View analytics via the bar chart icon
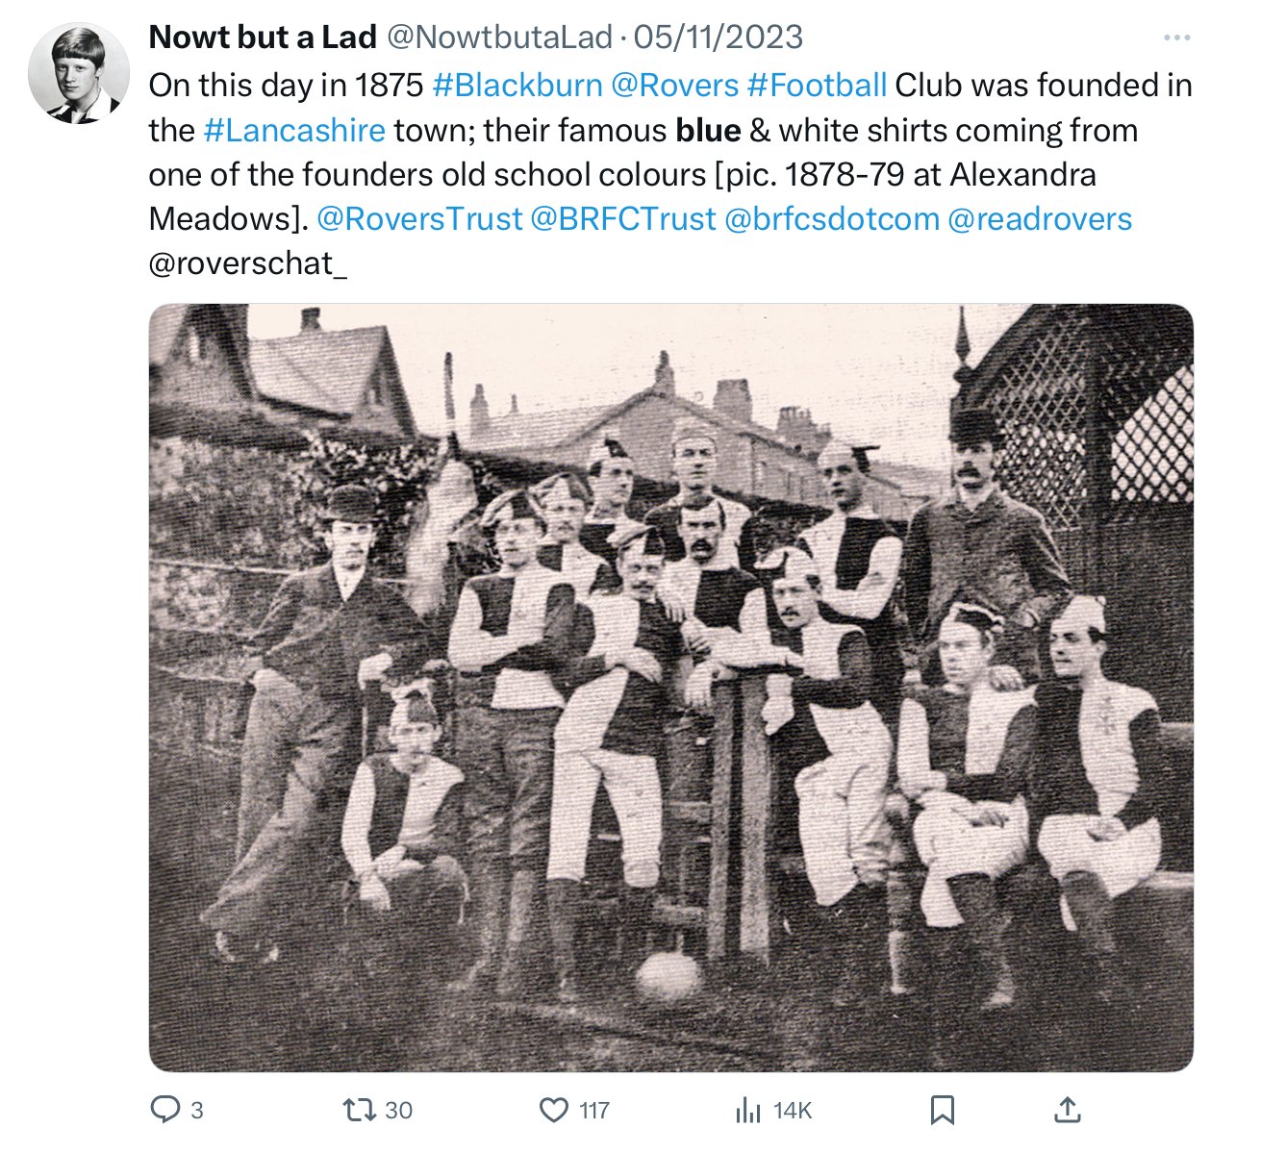Image resolution: width=1261 pixels, height=1153 pixels. point(747,1110)
